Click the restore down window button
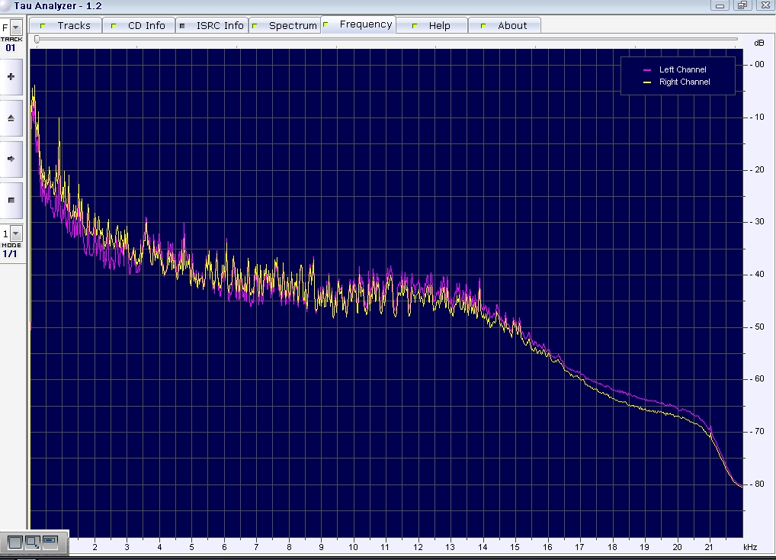Image resolution: width=776 pixels, height=560 pixels. click(742, 5)
